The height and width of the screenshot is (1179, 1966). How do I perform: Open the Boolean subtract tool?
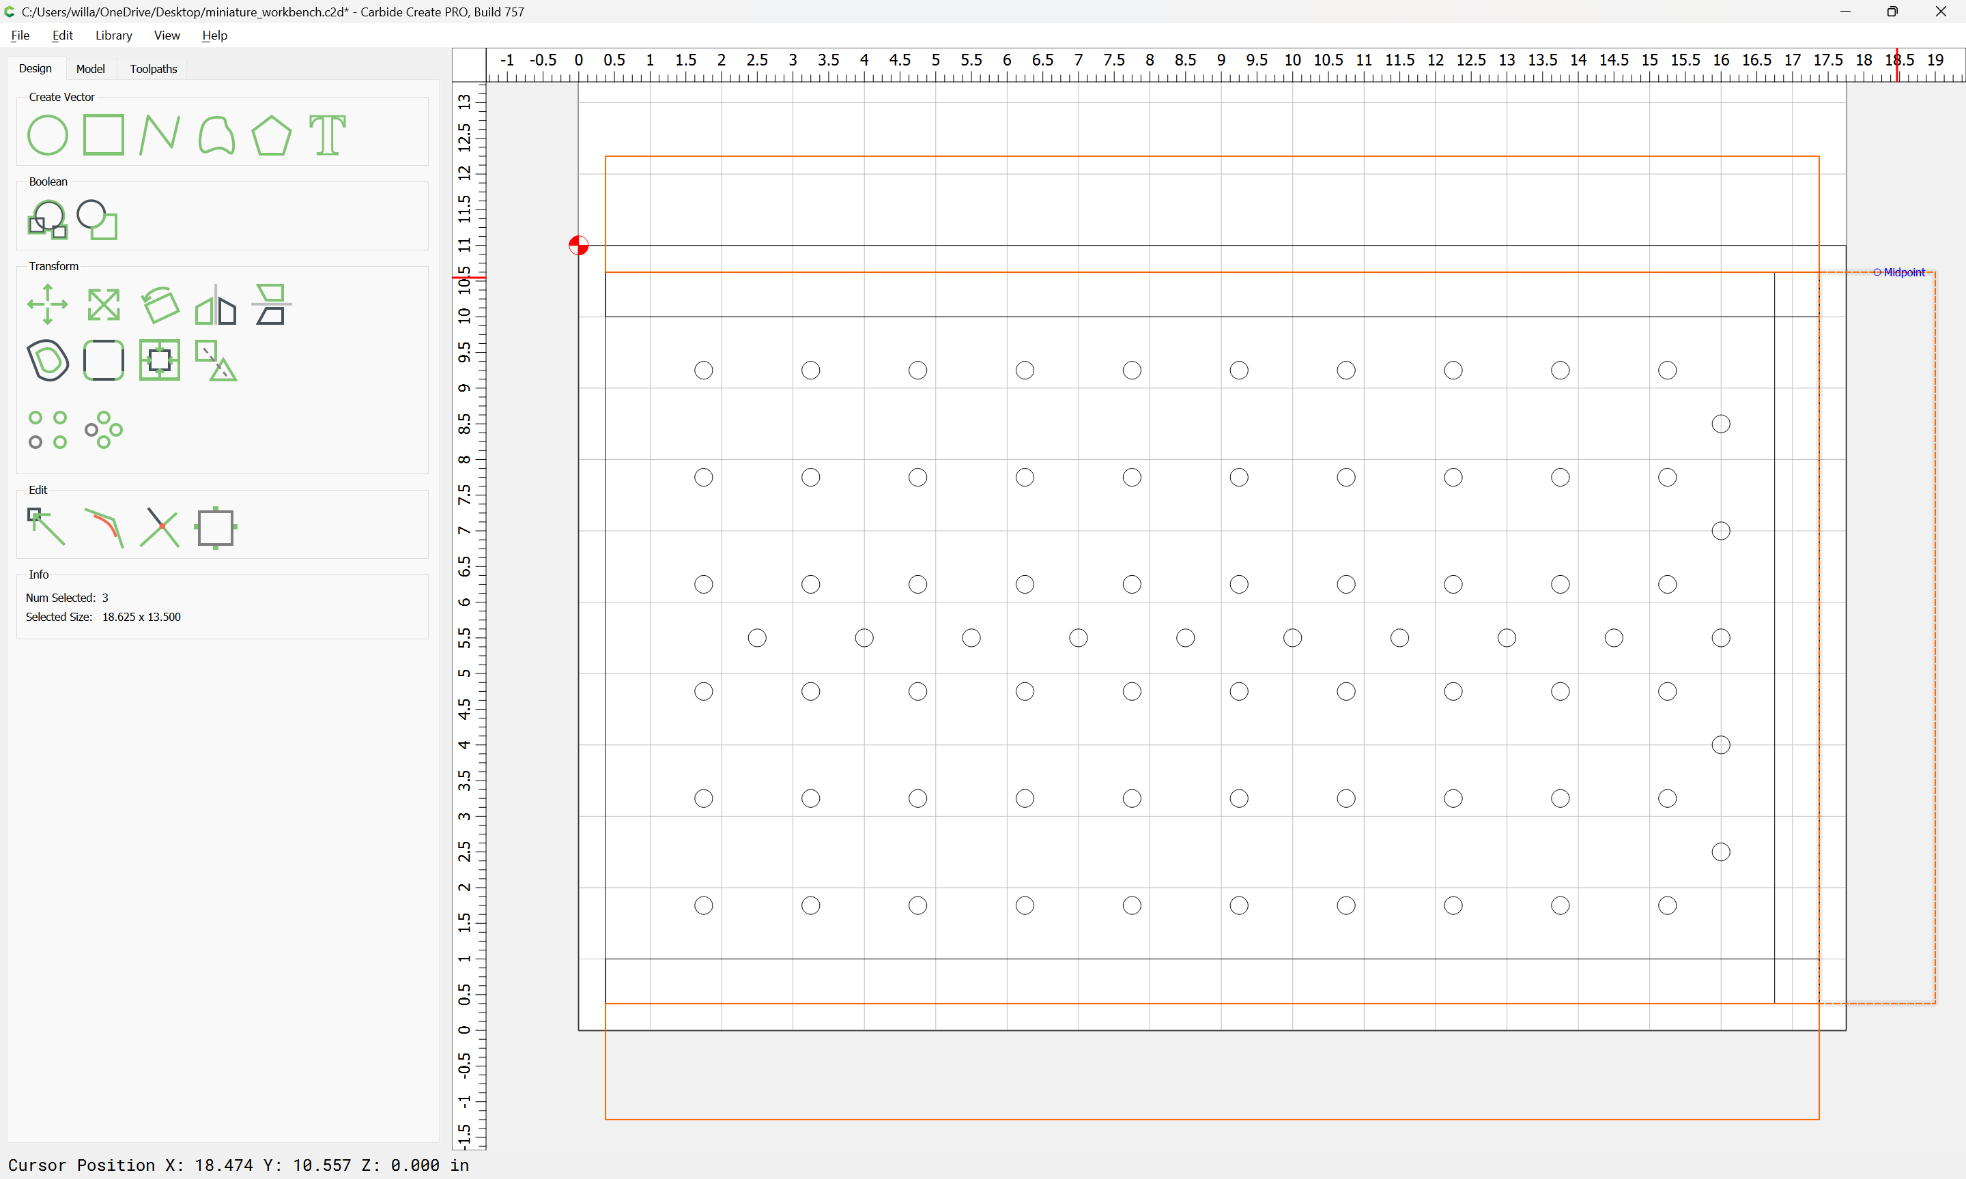(98, 219)
